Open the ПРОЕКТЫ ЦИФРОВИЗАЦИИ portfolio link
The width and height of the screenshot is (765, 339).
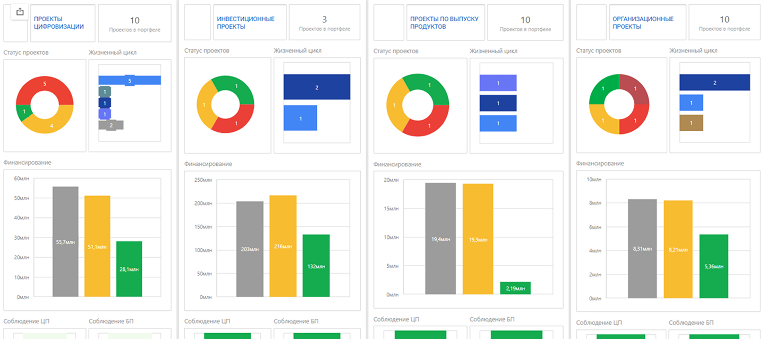(59, 22)
